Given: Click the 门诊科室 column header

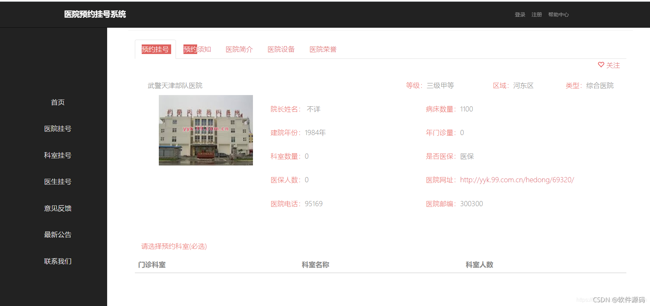Looking at the screenshot, I should [x=152, y=265].
